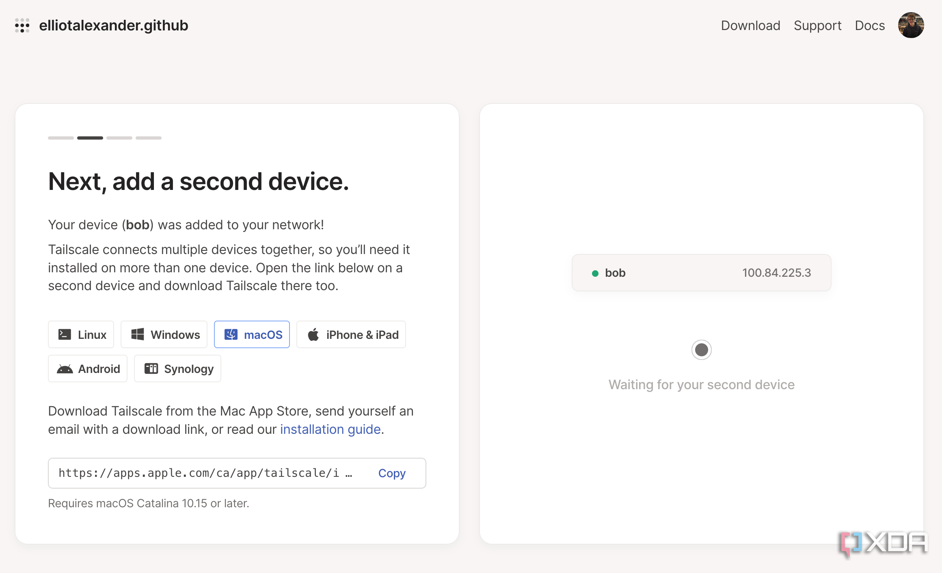
Task: Click the waiting spinner indicator
Action: tap(702, 350)
